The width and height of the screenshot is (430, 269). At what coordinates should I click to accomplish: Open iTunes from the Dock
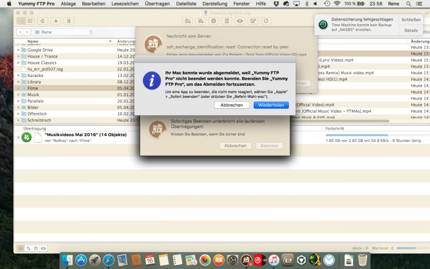(274, 260)
